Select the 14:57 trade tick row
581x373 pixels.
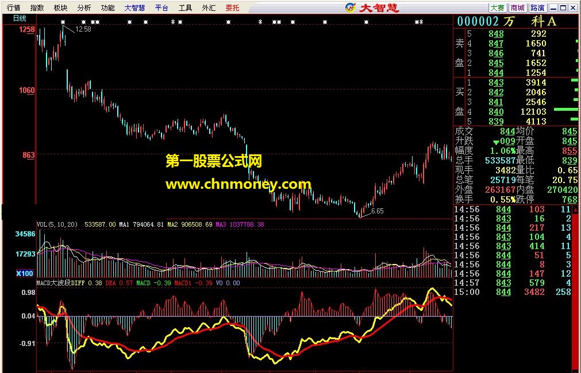(513, 283)
